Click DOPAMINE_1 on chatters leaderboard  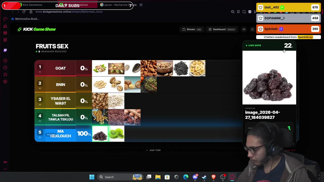tap(289, 18)
